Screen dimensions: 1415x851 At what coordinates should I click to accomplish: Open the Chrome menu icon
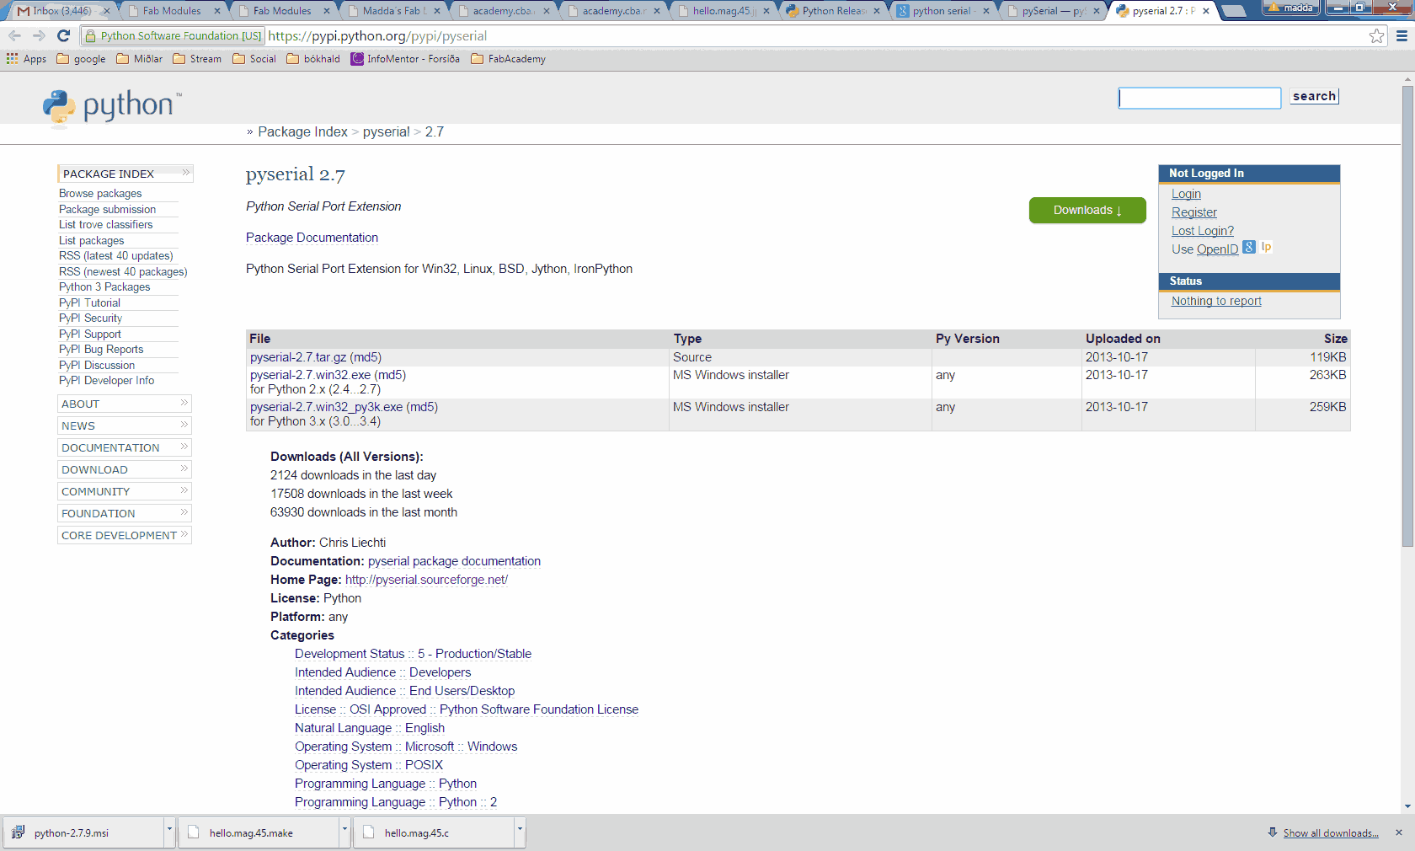(1402, 35)
